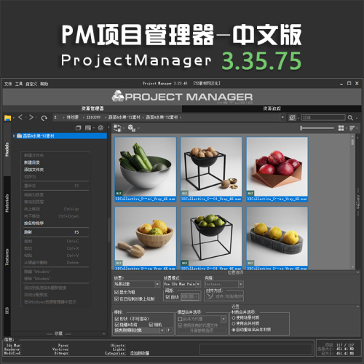Click the refresh circular arrow icon

click(x=44, y=118)
